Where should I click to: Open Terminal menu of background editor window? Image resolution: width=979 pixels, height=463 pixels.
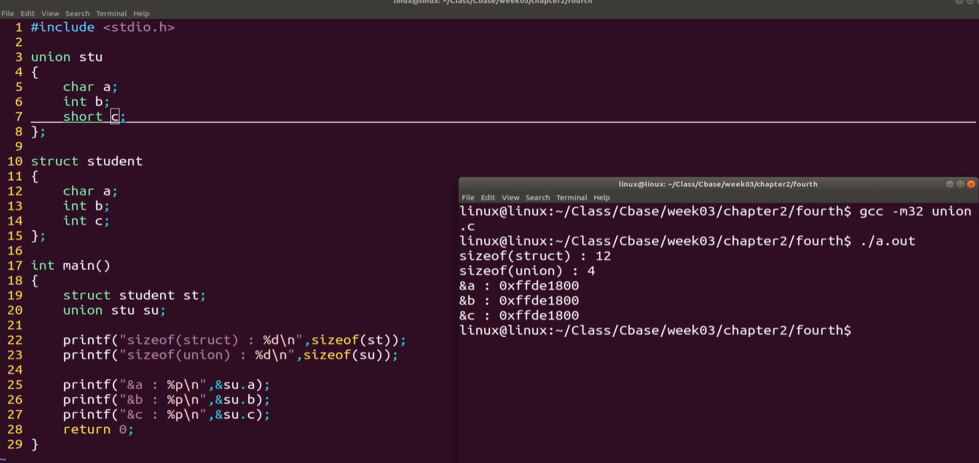coord(111,13)
